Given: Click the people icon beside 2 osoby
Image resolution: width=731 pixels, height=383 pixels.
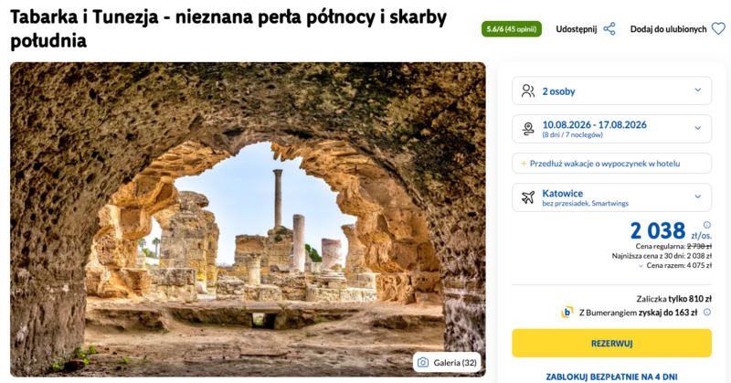Looking at the screenshot, I should [x=527, y=90].
